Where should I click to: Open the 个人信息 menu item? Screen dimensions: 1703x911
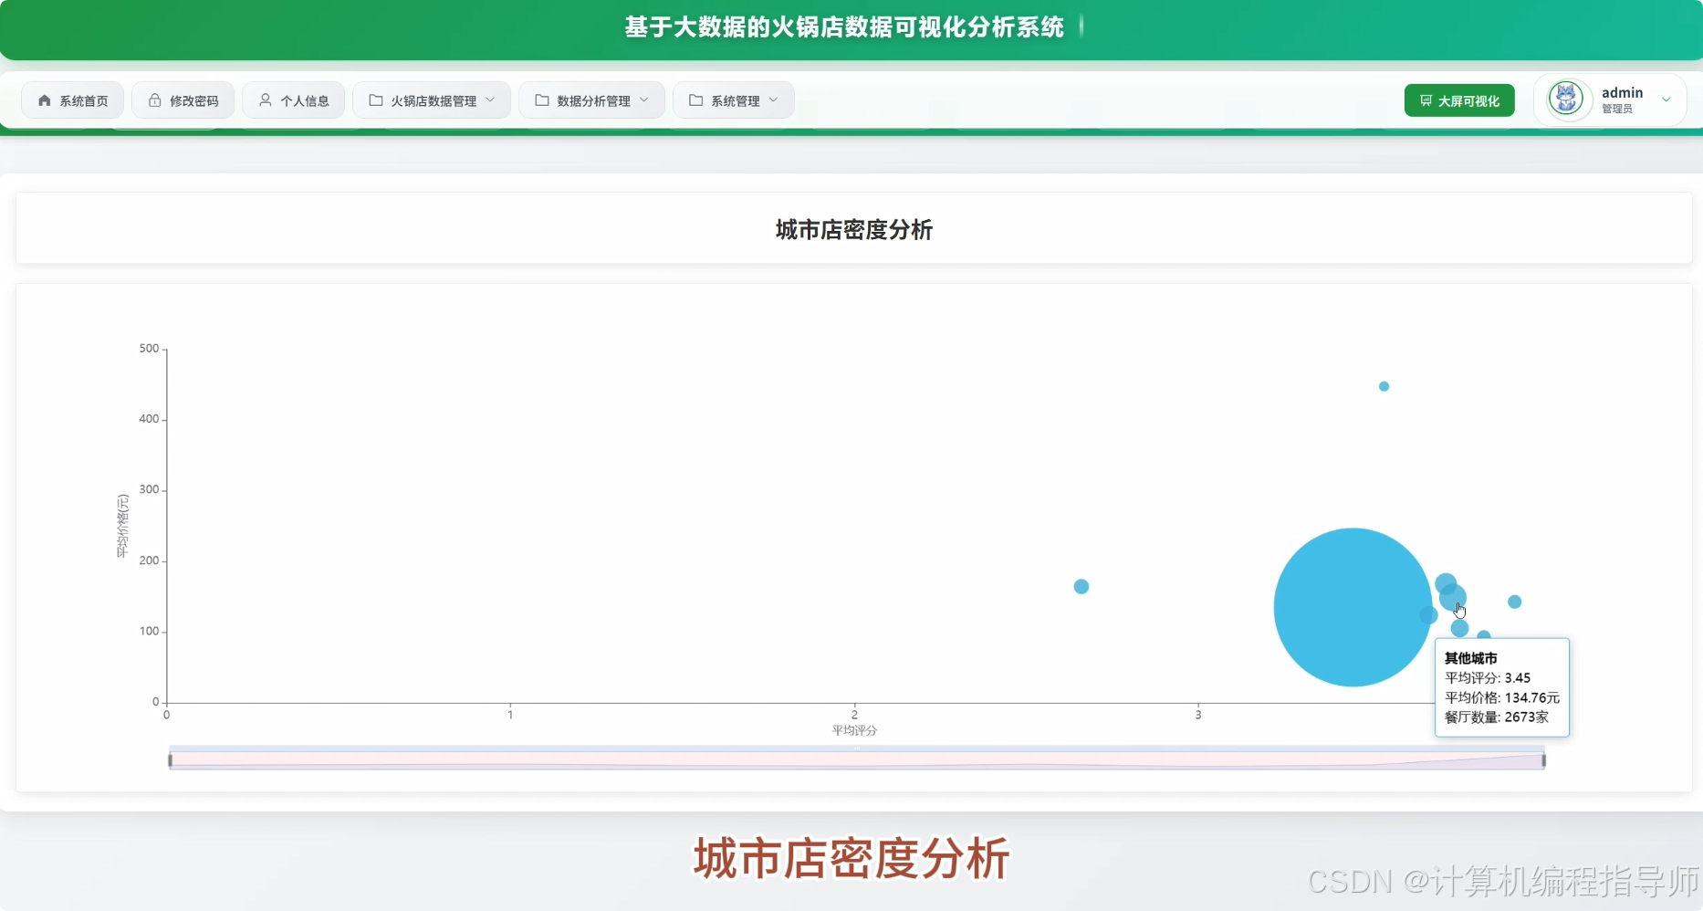coord(294,100)
